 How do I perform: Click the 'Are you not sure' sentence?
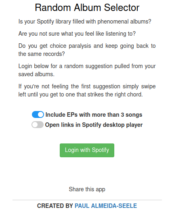tap(77, 34)
